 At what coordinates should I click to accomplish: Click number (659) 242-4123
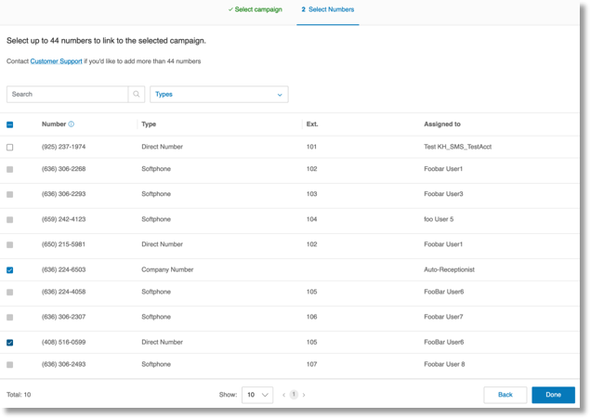pos(63,219)
